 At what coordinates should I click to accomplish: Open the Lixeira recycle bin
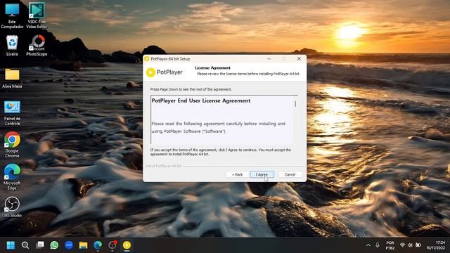click(x=12, y=45)
